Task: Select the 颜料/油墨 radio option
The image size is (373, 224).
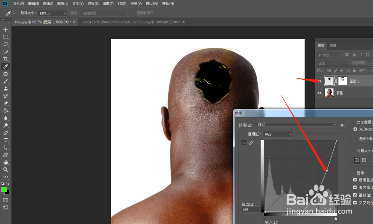Action: [x=355, y=139]
